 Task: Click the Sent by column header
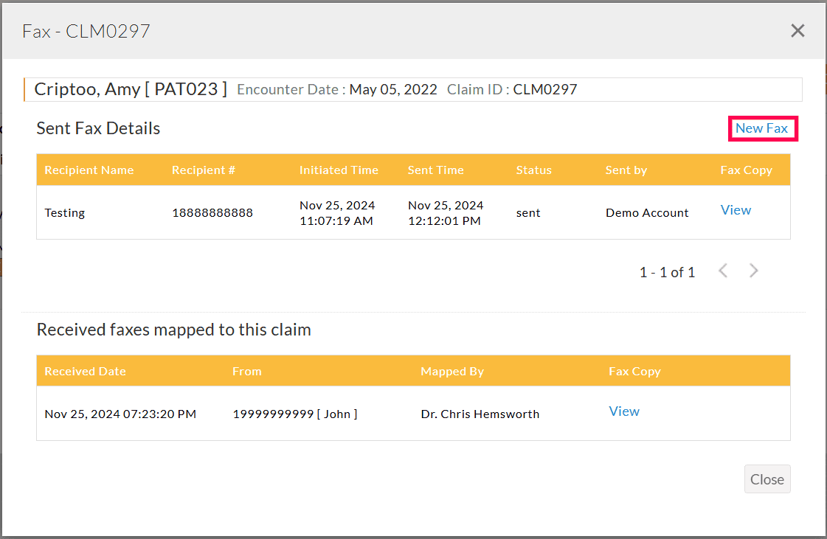(x=626, y=170)
